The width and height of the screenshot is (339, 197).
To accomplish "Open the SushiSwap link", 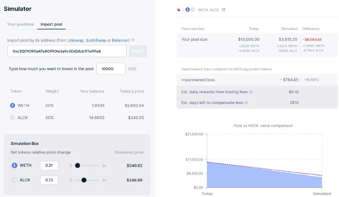I will pyautogui.click(x=96, y=40).
